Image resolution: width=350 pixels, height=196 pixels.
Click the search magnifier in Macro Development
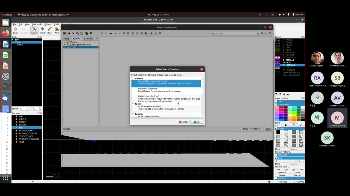(x=262, y=33)
